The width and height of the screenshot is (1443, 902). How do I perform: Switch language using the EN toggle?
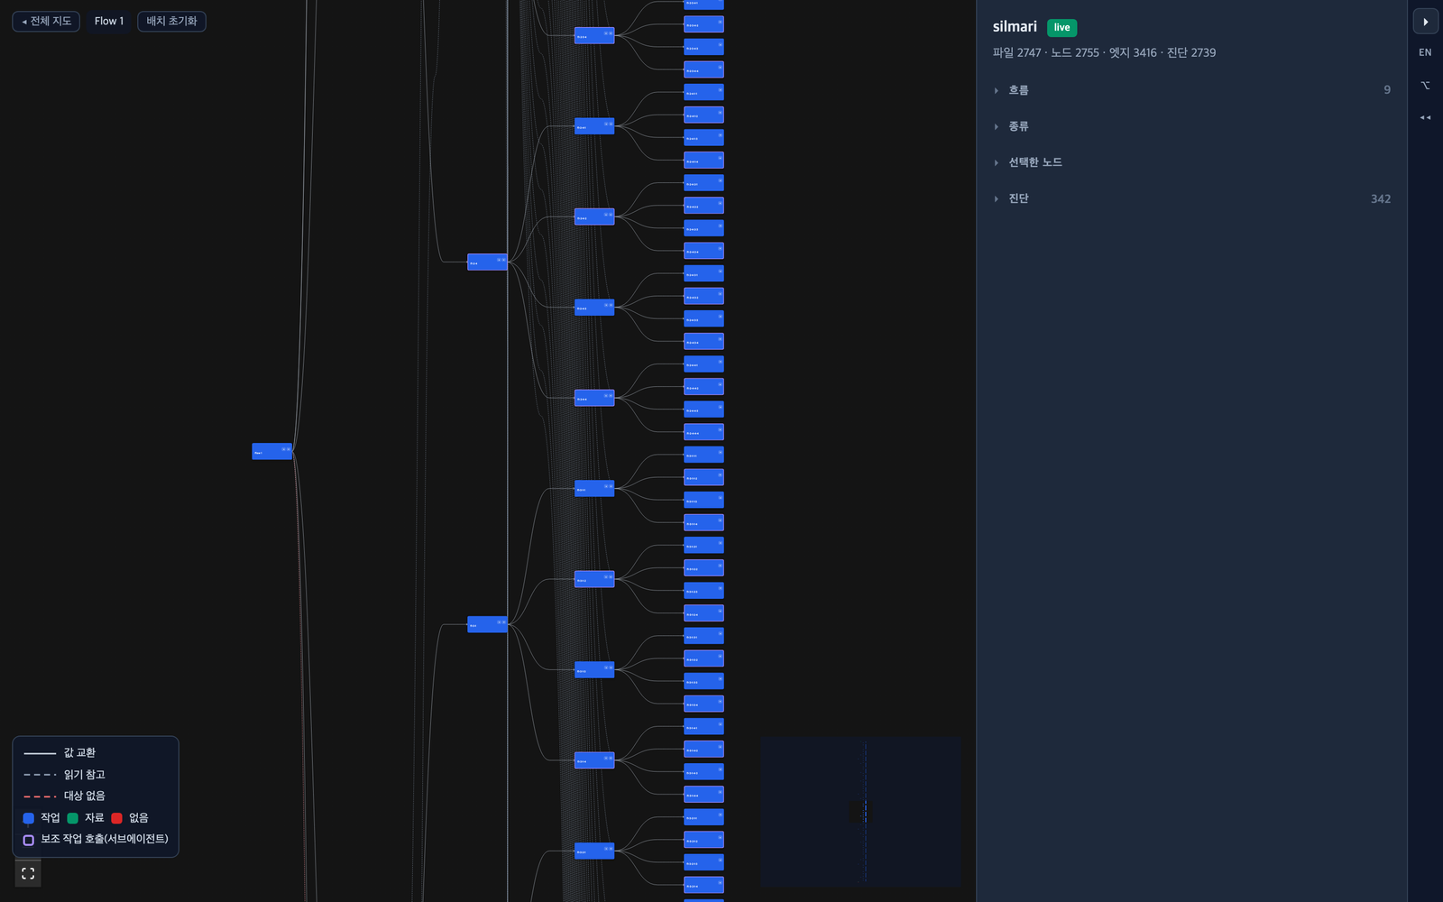pyautogui.click(x=1425, y=52)
